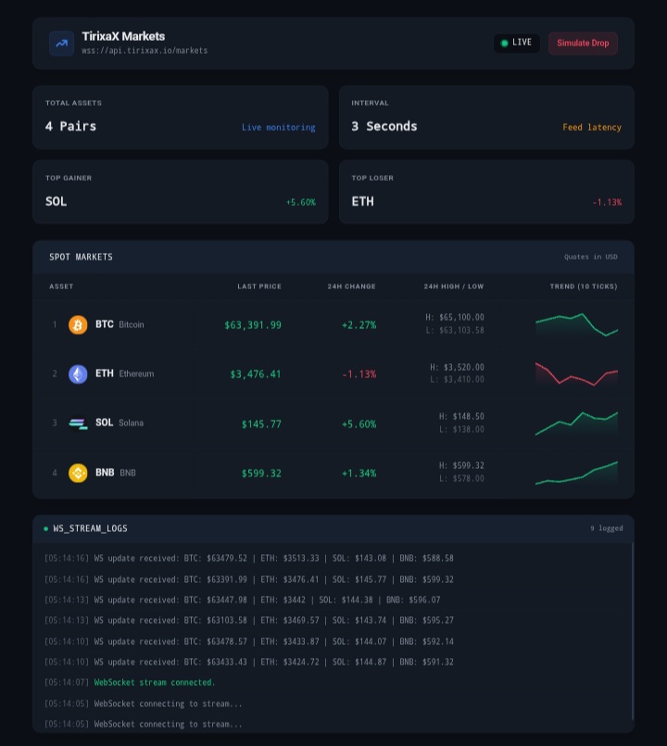Click the WS_STREAM_LOGS panel title

pos(91,528)
